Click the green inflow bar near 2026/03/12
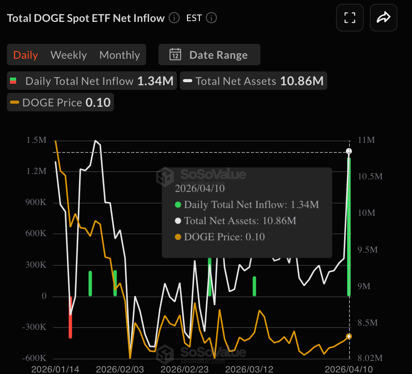This screenshot has width=412, height=374. [254, 286]
